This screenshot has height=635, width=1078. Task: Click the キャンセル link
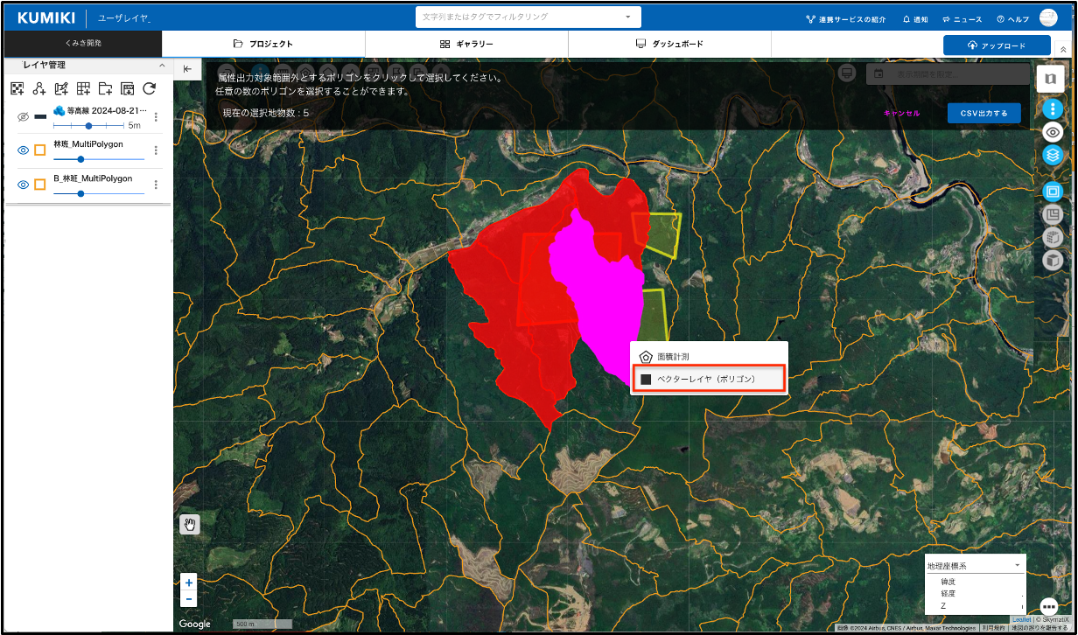901,114
